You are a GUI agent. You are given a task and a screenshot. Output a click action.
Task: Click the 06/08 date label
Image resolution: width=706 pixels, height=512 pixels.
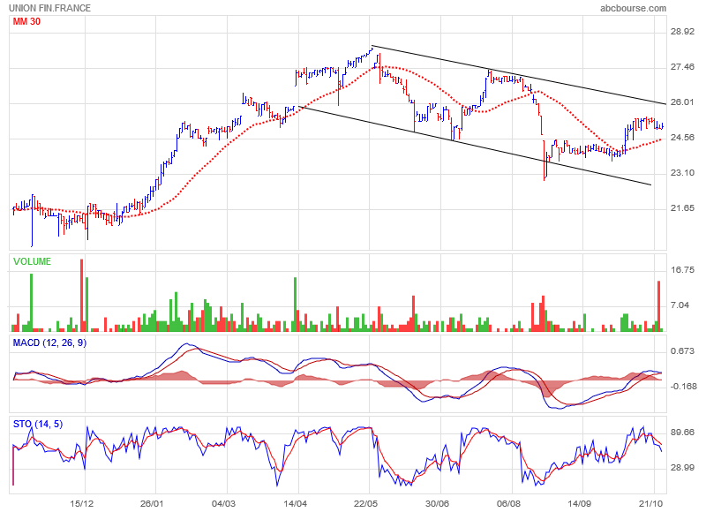pos(508,503)
